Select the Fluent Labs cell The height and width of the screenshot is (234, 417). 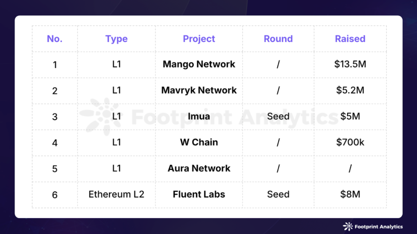coord(199,194)
